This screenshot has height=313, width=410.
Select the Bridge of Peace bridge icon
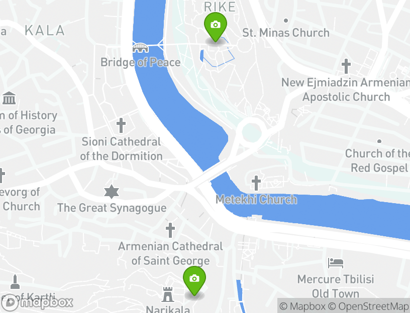140,48
